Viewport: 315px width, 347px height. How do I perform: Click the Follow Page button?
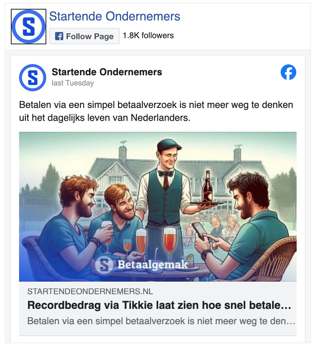[x=84, y=36]
